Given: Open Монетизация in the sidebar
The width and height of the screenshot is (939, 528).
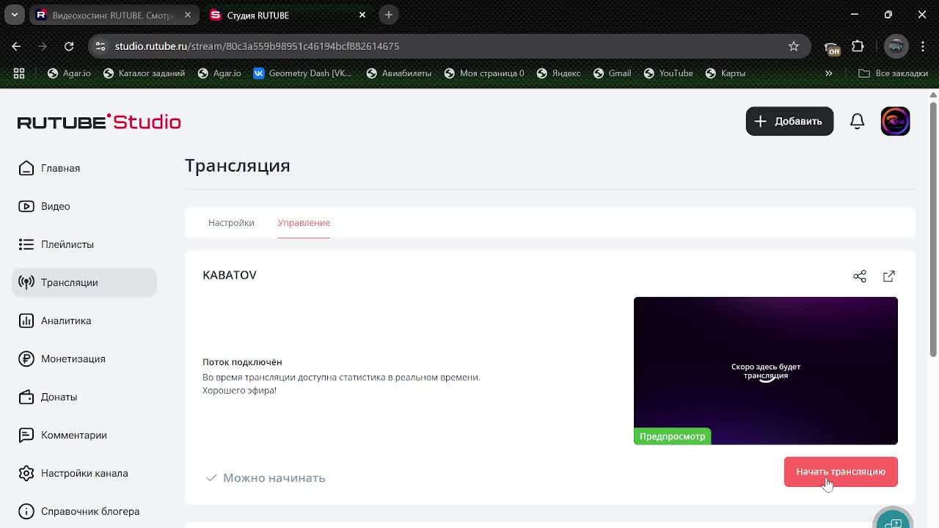Looking at the screenshot, I should point(84,359).
